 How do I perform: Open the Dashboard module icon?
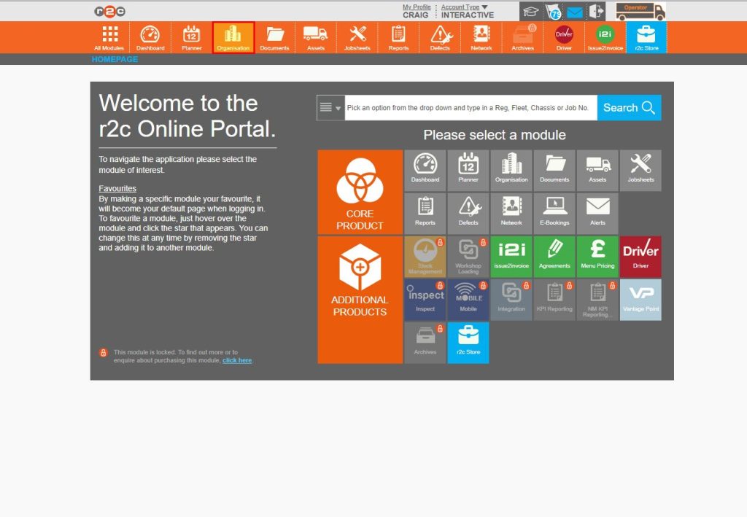(x=150, y=37)
